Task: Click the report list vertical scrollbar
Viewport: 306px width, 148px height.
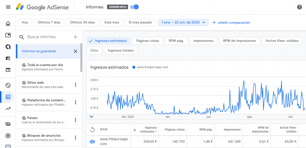Action: click(x=81, y=58)
